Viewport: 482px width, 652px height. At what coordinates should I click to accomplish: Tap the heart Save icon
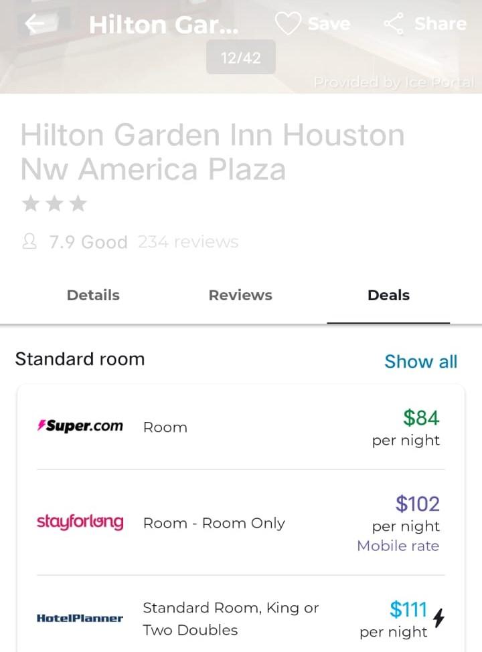pos(288,23)
